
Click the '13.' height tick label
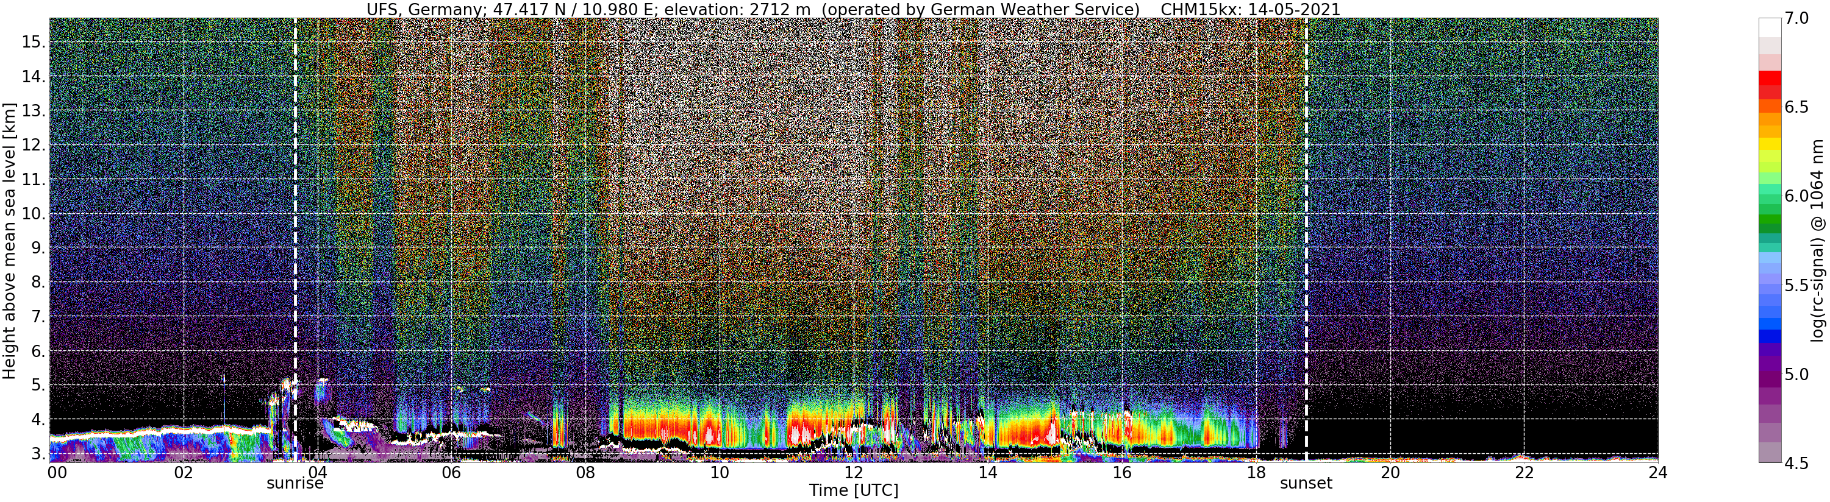(x=33, y=111)
